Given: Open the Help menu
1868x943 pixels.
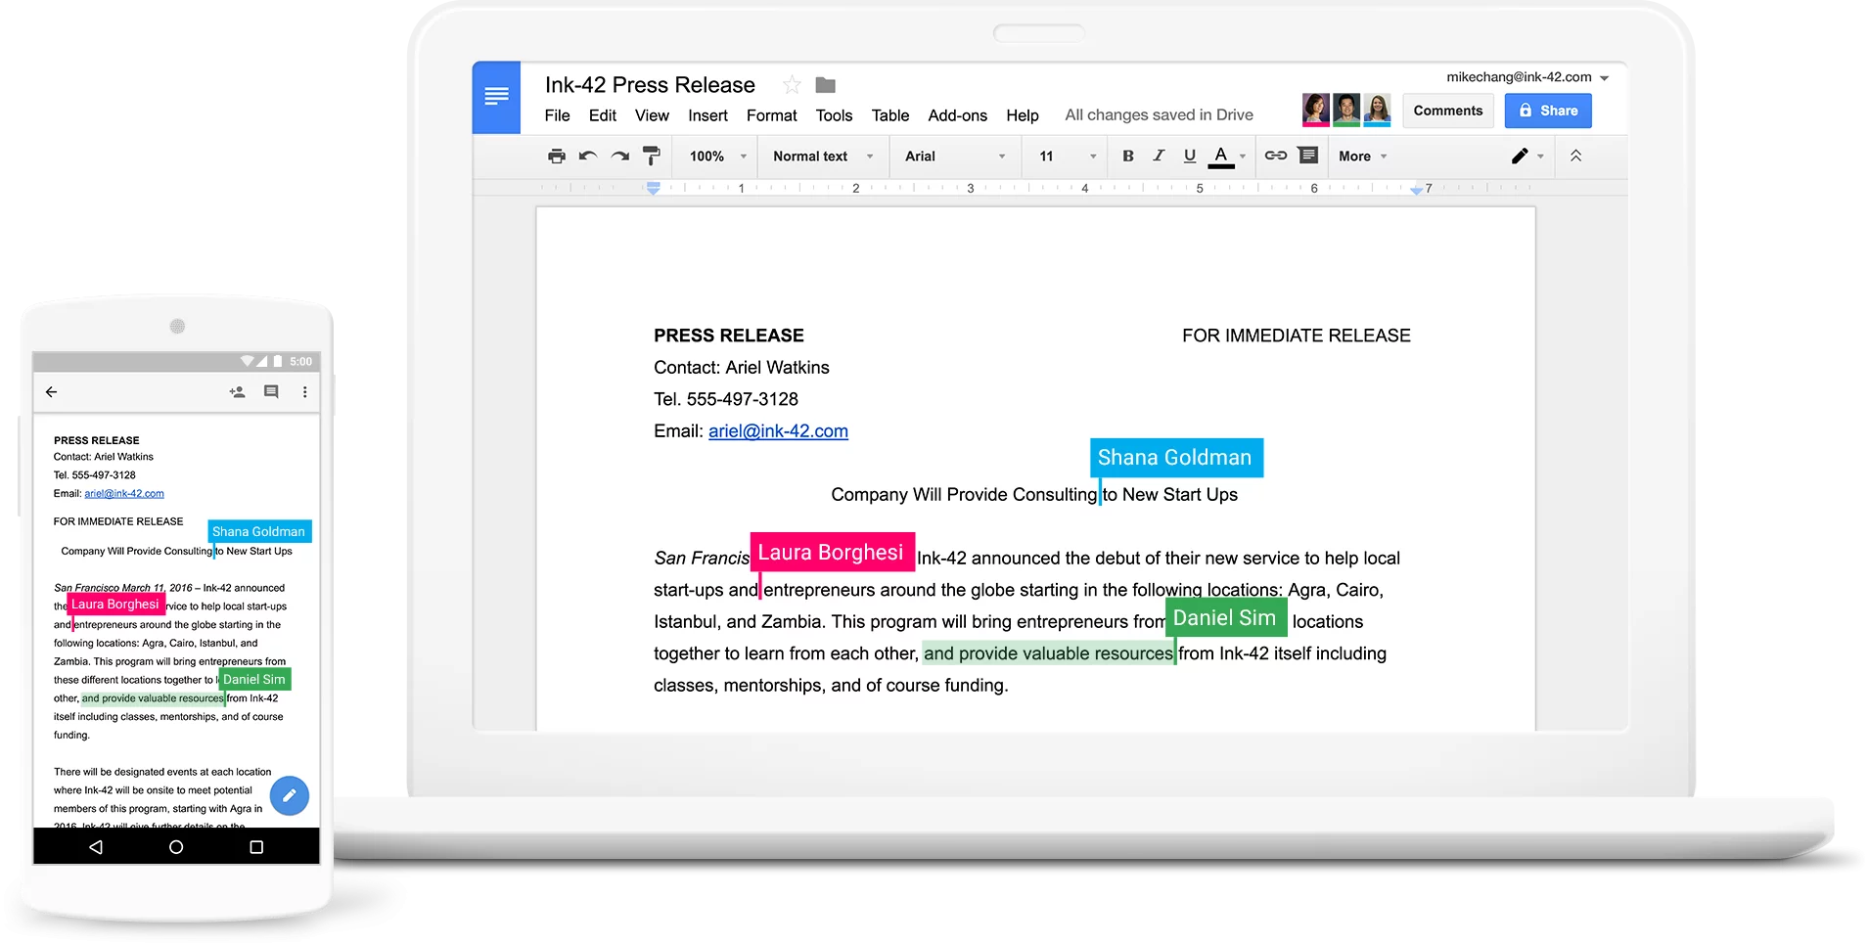Looking at the screenshot, I should (1023, 115).
